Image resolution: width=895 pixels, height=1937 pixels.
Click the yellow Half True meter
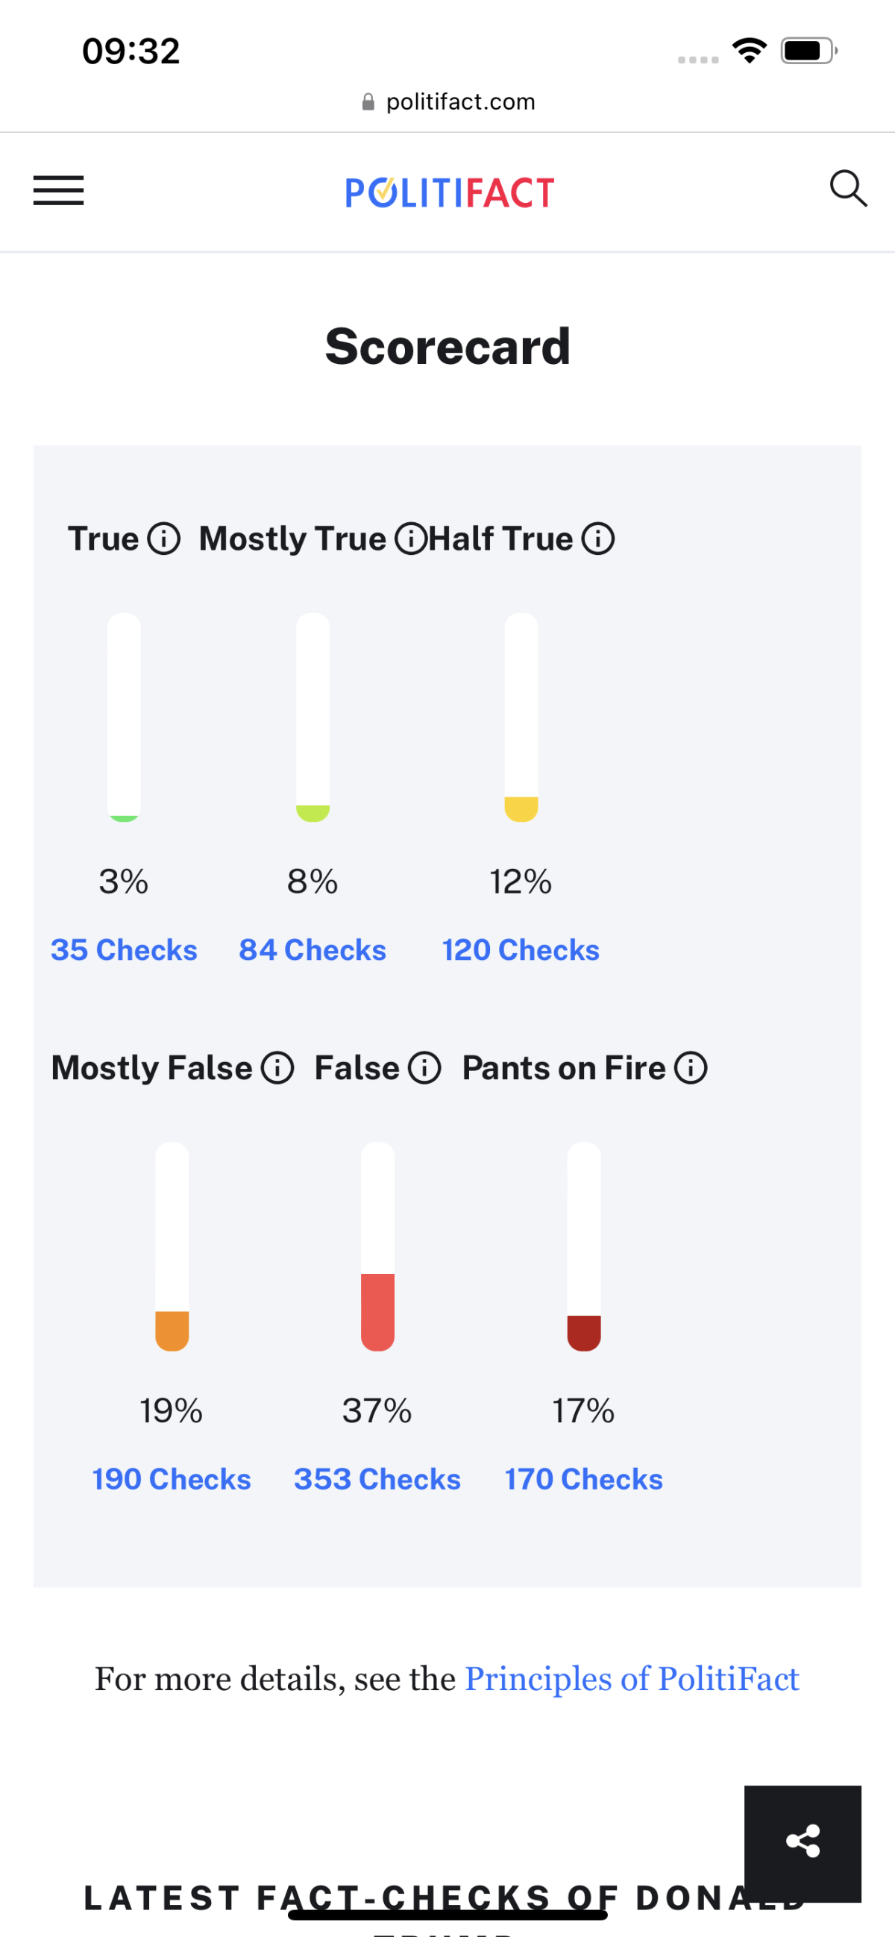pyautogui.click(x=521, y=718)
